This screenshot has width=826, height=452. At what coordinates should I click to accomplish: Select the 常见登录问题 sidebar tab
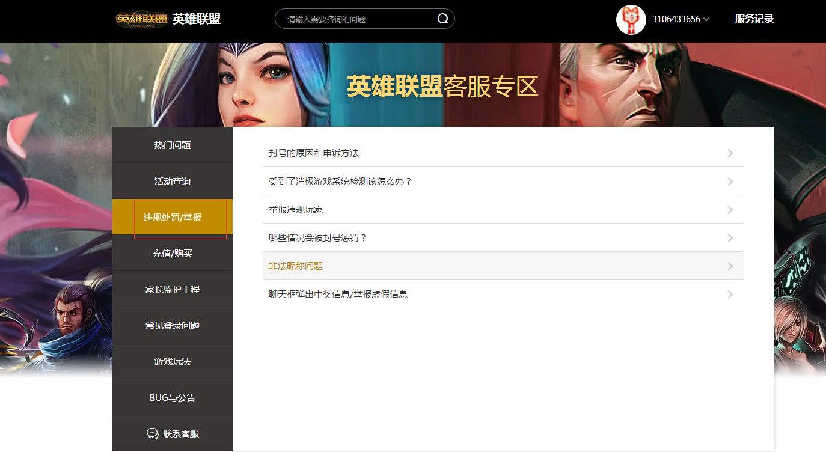tap(173, 325)
